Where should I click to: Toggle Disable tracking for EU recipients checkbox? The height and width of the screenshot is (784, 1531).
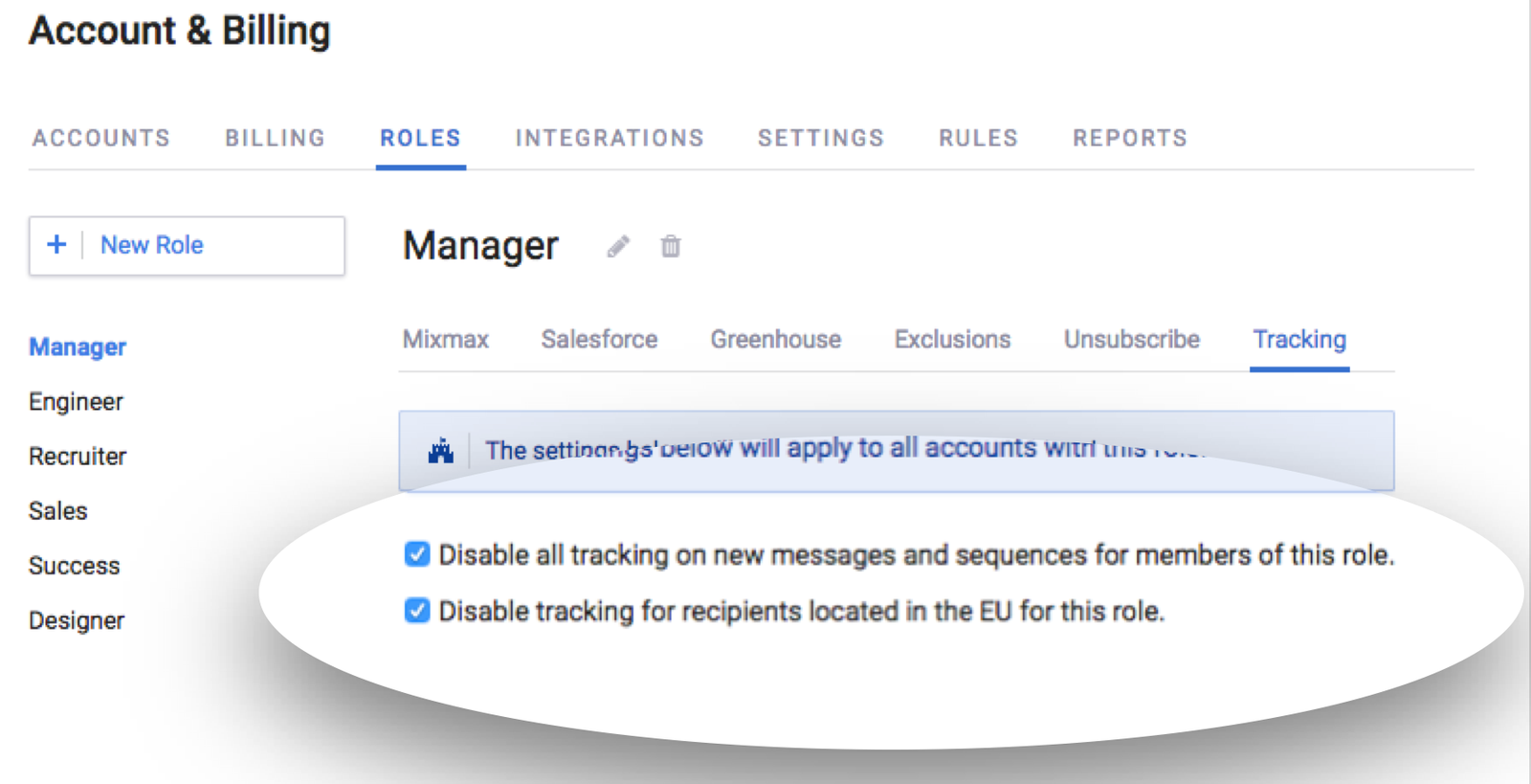pos(417,611)
